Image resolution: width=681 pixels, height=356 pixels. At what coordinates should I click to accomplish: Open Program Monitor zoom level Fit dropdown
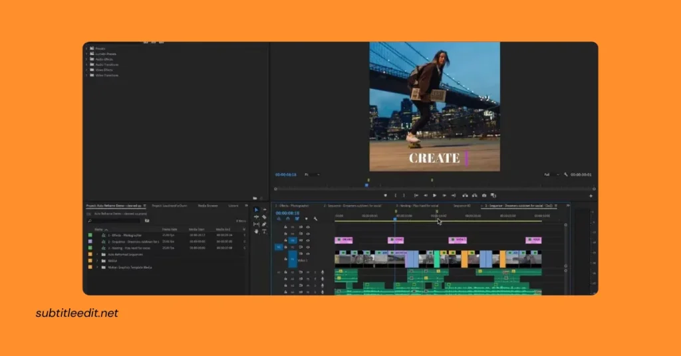pos(312,175)
